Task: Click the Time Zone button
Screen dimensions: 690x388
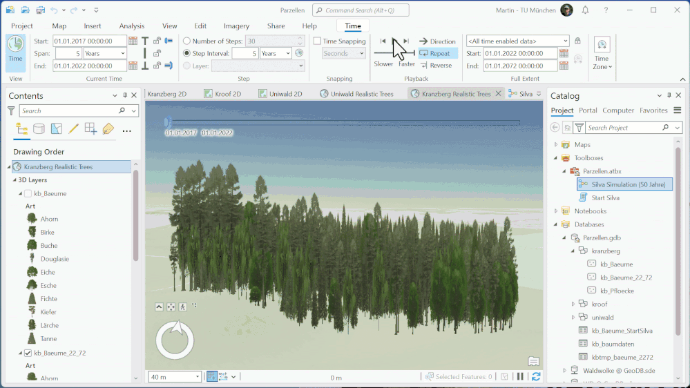Action: point(602,52)
